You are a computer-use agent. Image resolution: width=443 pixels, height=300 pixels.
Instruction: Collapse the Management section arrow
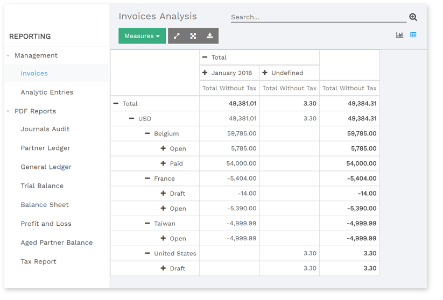coord(8,56)
